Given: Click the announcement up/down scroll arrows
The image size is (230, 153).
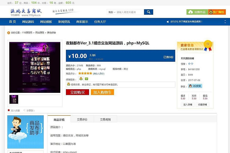Looking at the screenshot, I should (x=225, y=22).
